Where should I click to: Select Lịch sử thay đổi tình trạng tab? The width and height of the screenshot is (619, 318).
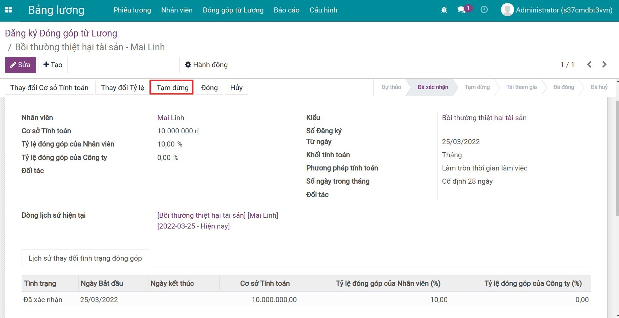point(85,258)
